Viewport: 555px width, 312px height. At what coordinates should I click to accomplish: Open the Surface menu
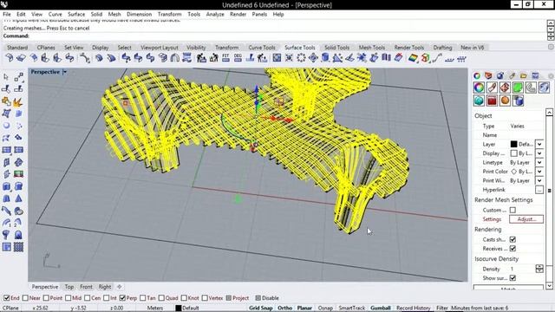click(x=76, y=14)
